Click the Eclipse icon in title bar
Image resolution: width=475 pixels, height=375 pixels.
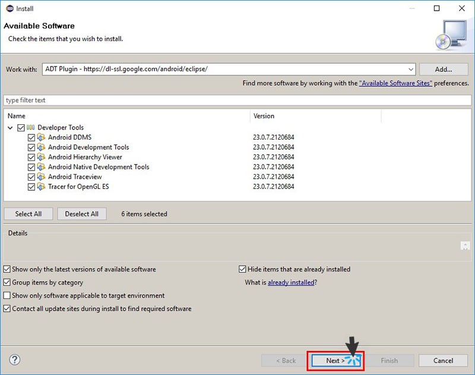coord(7,8)
